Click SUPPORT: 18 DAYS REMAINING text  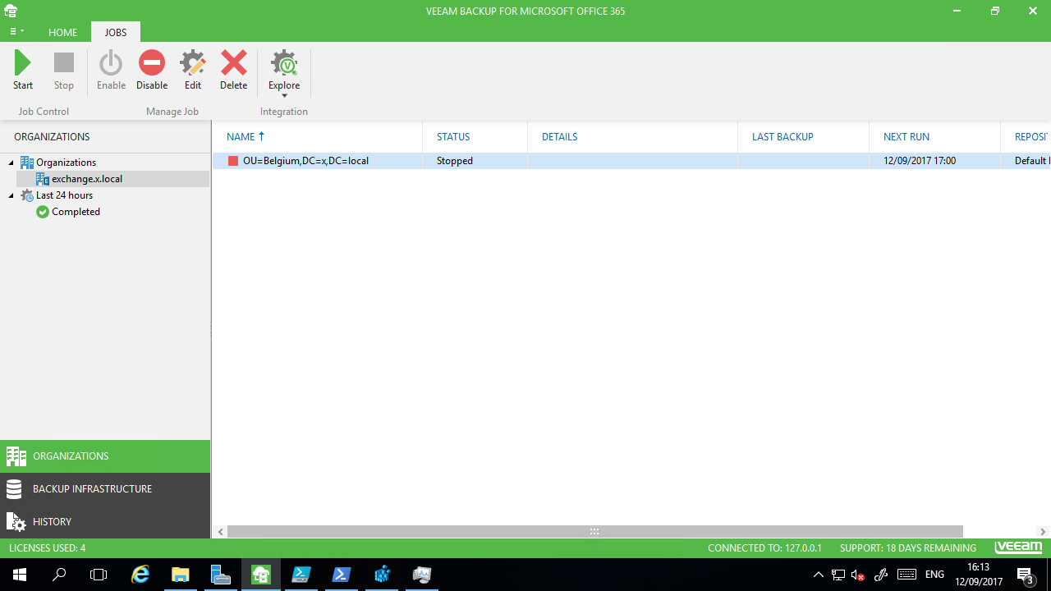(908, 548)
